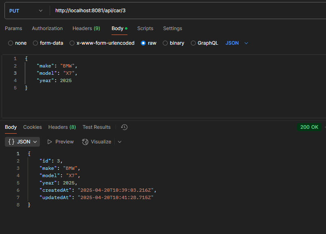Image resolution: width=326 pixels, height=234 pixels.
Task: Select the request Body tab
Action: click(x=119, y=28)
